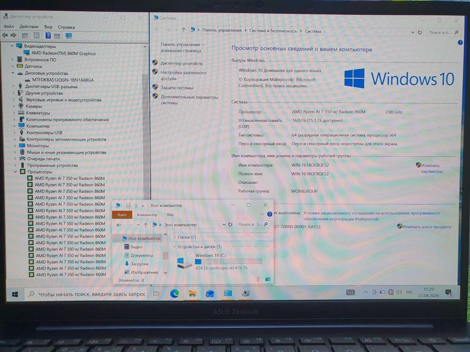Switch Explorer to details view icon
The width and height of the screenshot is (470, 352).
[x=259, y=279]
